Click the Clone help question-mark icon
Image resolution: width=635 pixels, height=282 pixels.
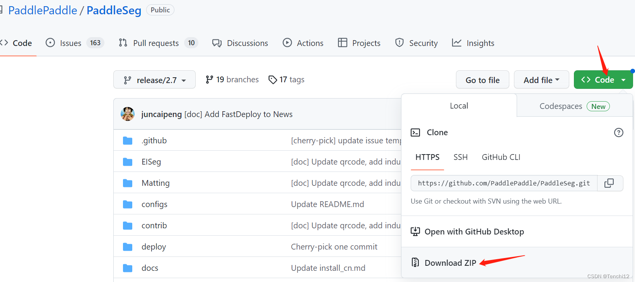(618, 133)
